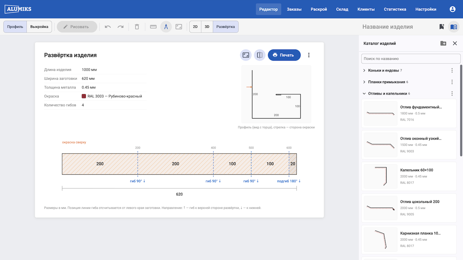Click the Рисовать button
Screen dimensions: 463x260
[77, 27]
